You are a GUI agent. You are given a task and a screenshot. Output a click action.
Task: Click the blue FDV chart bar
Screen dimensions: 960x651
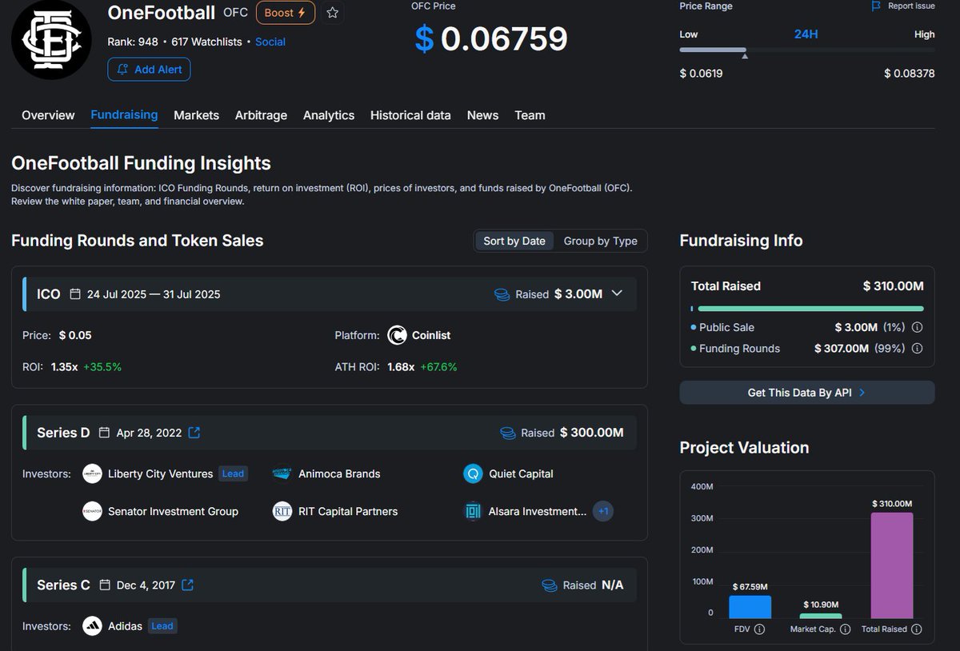(x=750, y=607)
